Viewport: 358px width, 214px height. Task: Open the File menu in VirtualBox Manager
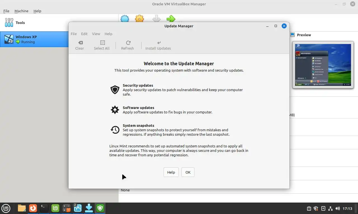pos(6,11)
